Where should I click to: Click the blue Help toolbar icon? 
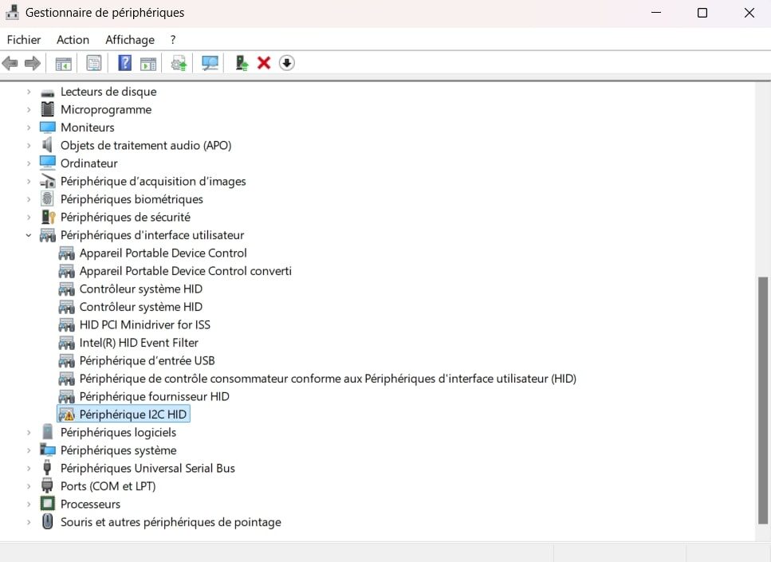124,63
